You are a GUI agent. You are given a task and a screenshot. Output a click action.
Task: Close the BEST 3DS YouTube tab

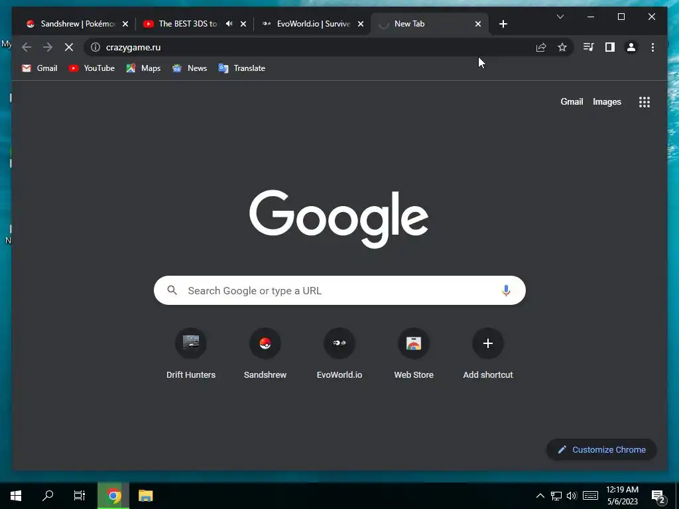pyautogui.click(x=243, y=24)
